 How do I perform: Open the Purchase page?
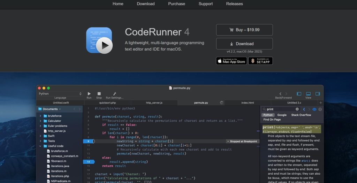176,4
